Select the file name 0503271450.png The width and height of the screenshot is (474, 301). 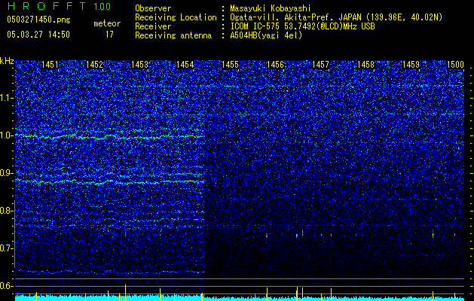pyautogui.click(x=38, y=20)
